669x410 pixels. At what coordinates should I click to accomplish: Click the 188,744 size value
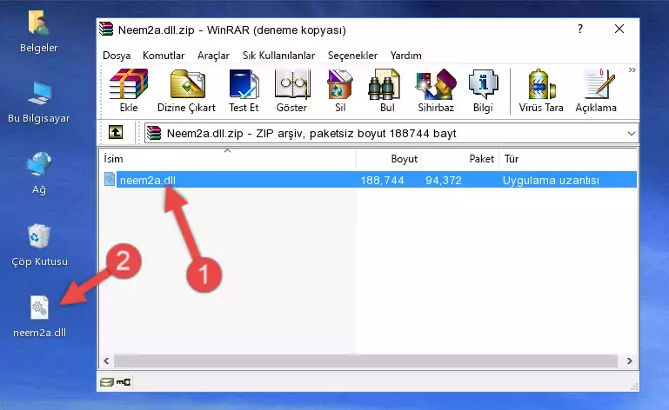(x=382, y=181)
